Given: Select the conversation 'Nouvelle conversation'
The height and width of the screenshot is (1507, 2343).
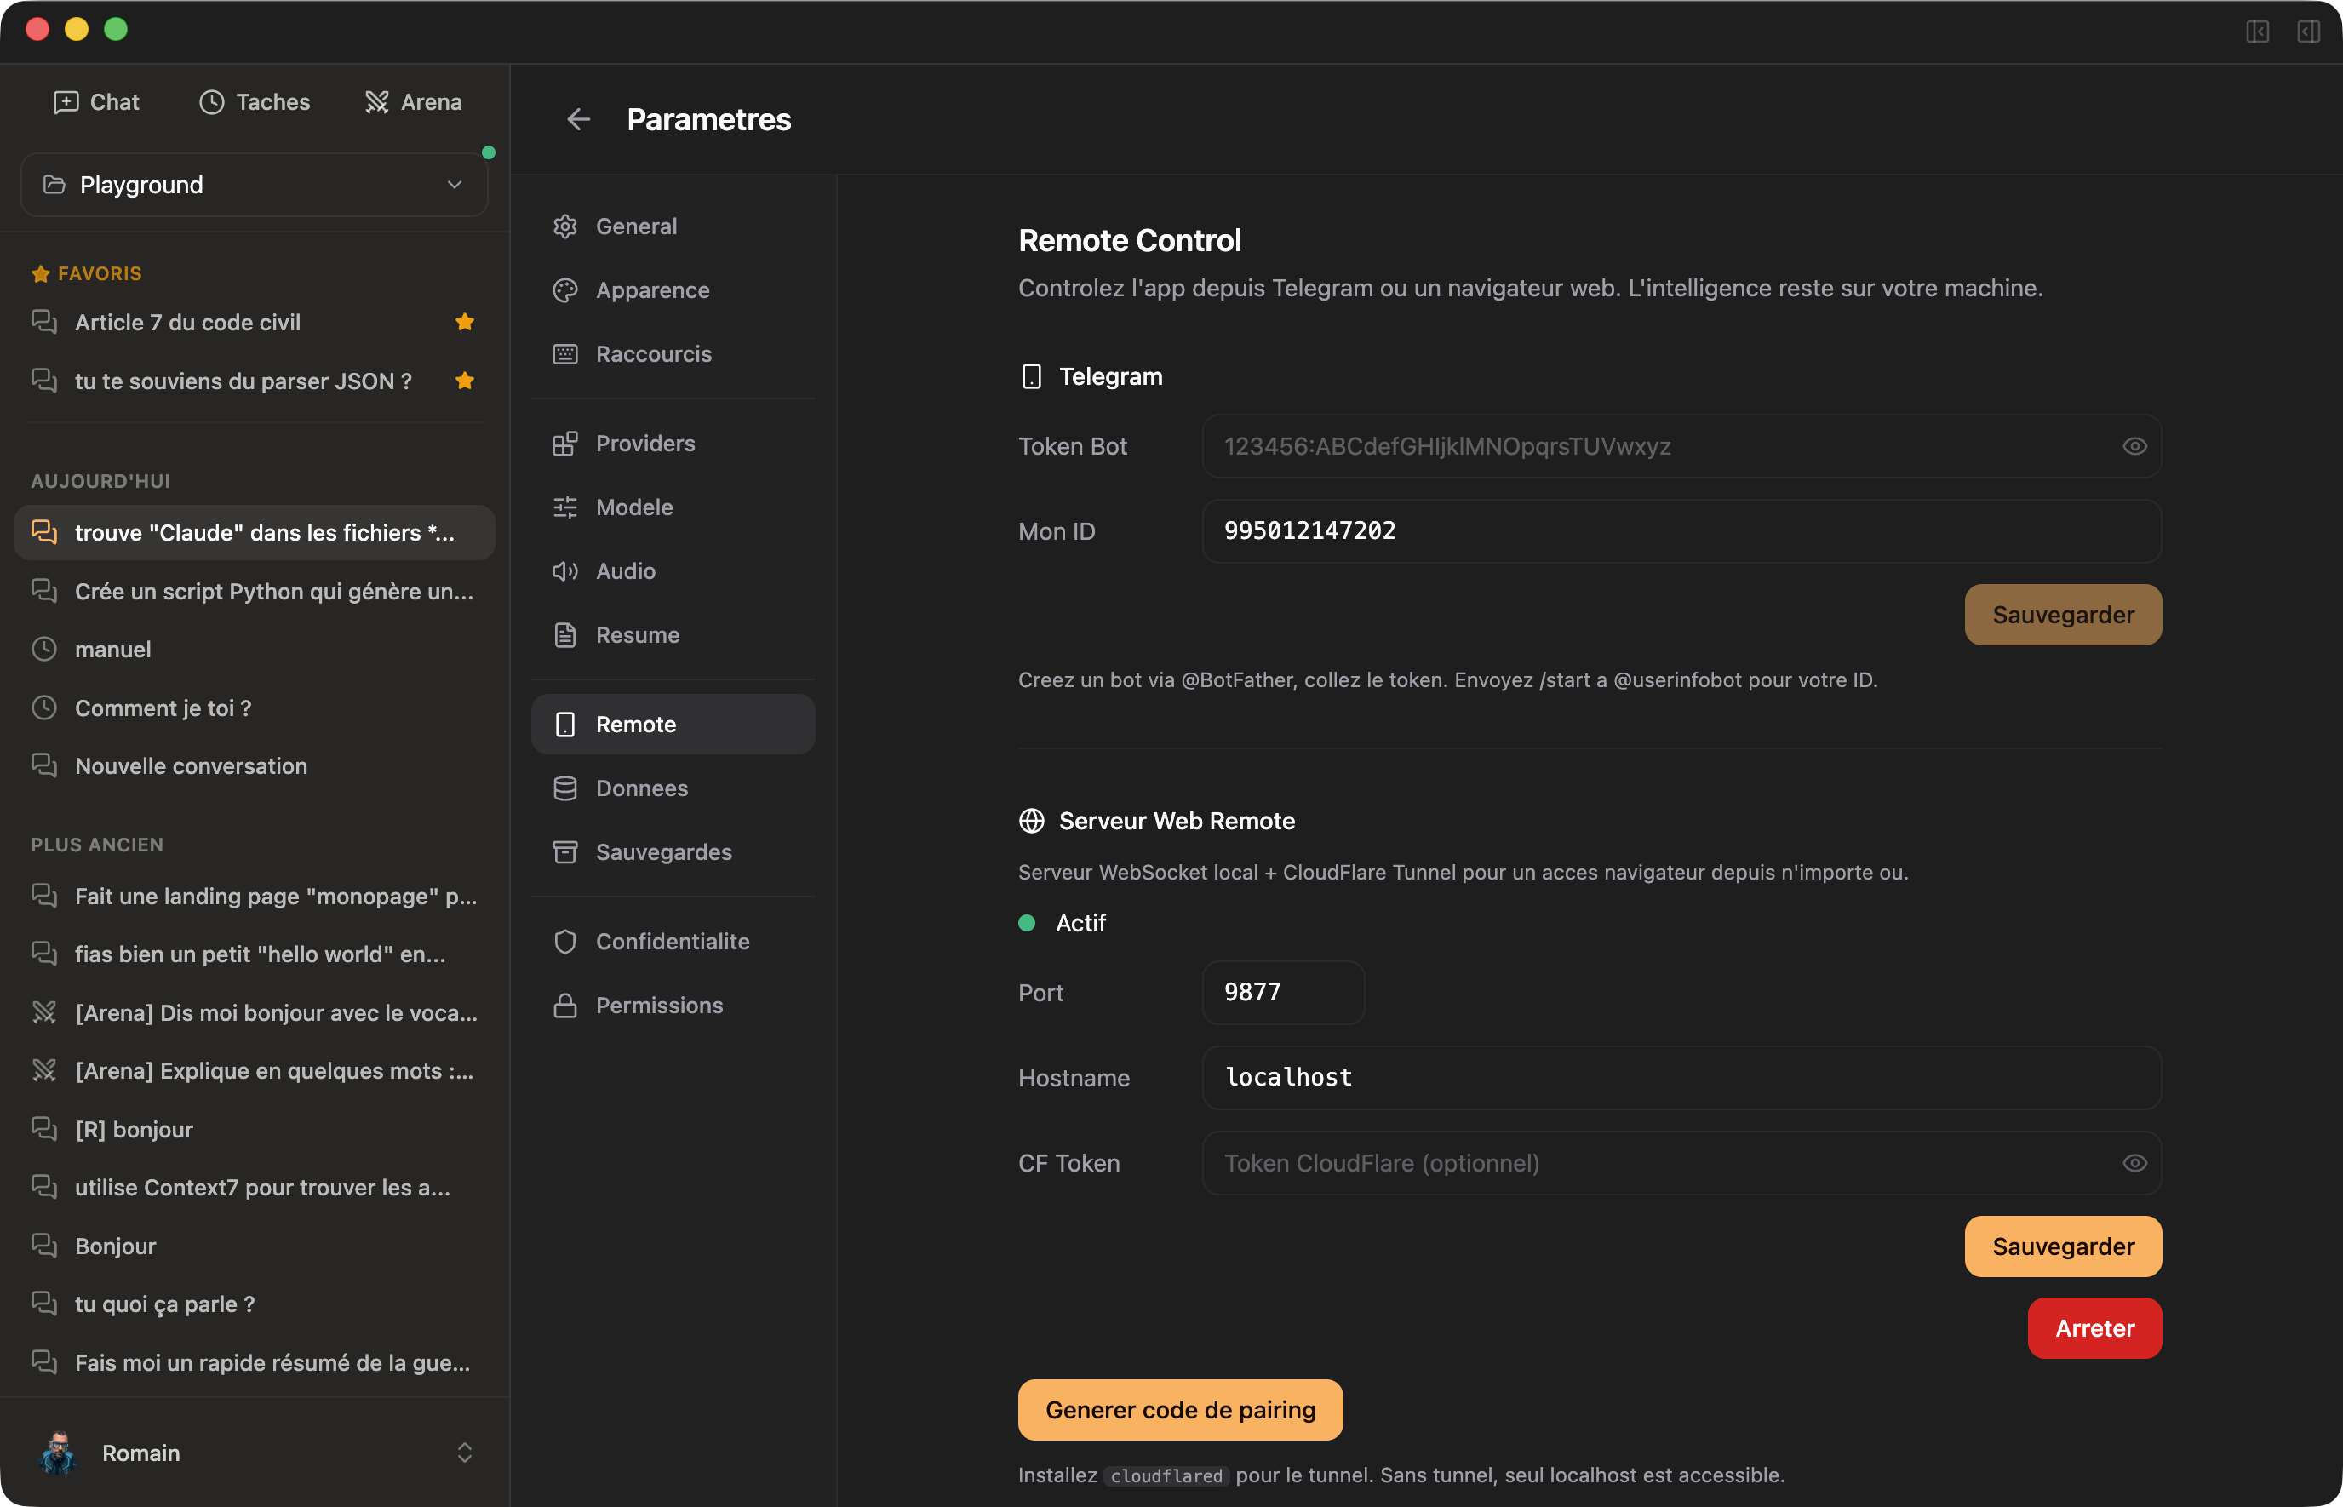Looking at the screenshot, I should pos(191,765).
